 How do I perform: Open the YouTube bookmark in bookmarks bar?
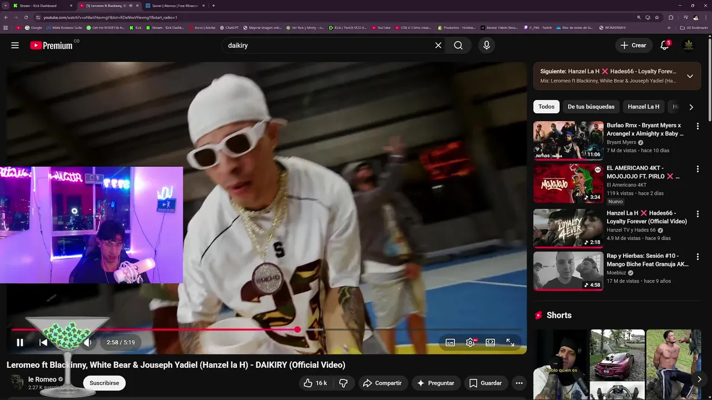point(381,28)
